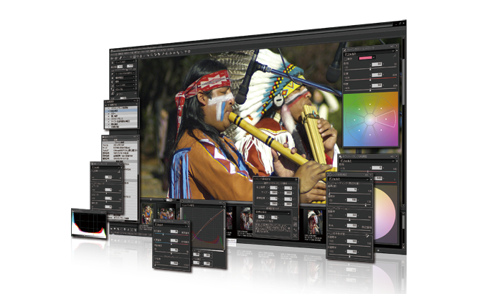Click the first exposure value field in left sidebar

click(x=120, y=67)
